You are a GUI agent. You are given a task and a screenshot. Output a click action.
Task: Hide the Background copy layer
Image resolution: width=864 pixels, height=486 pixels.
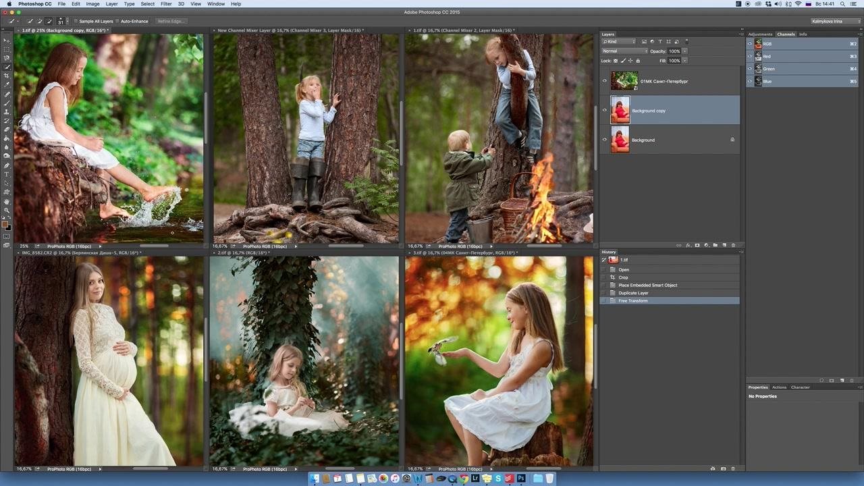coord(604,110)
